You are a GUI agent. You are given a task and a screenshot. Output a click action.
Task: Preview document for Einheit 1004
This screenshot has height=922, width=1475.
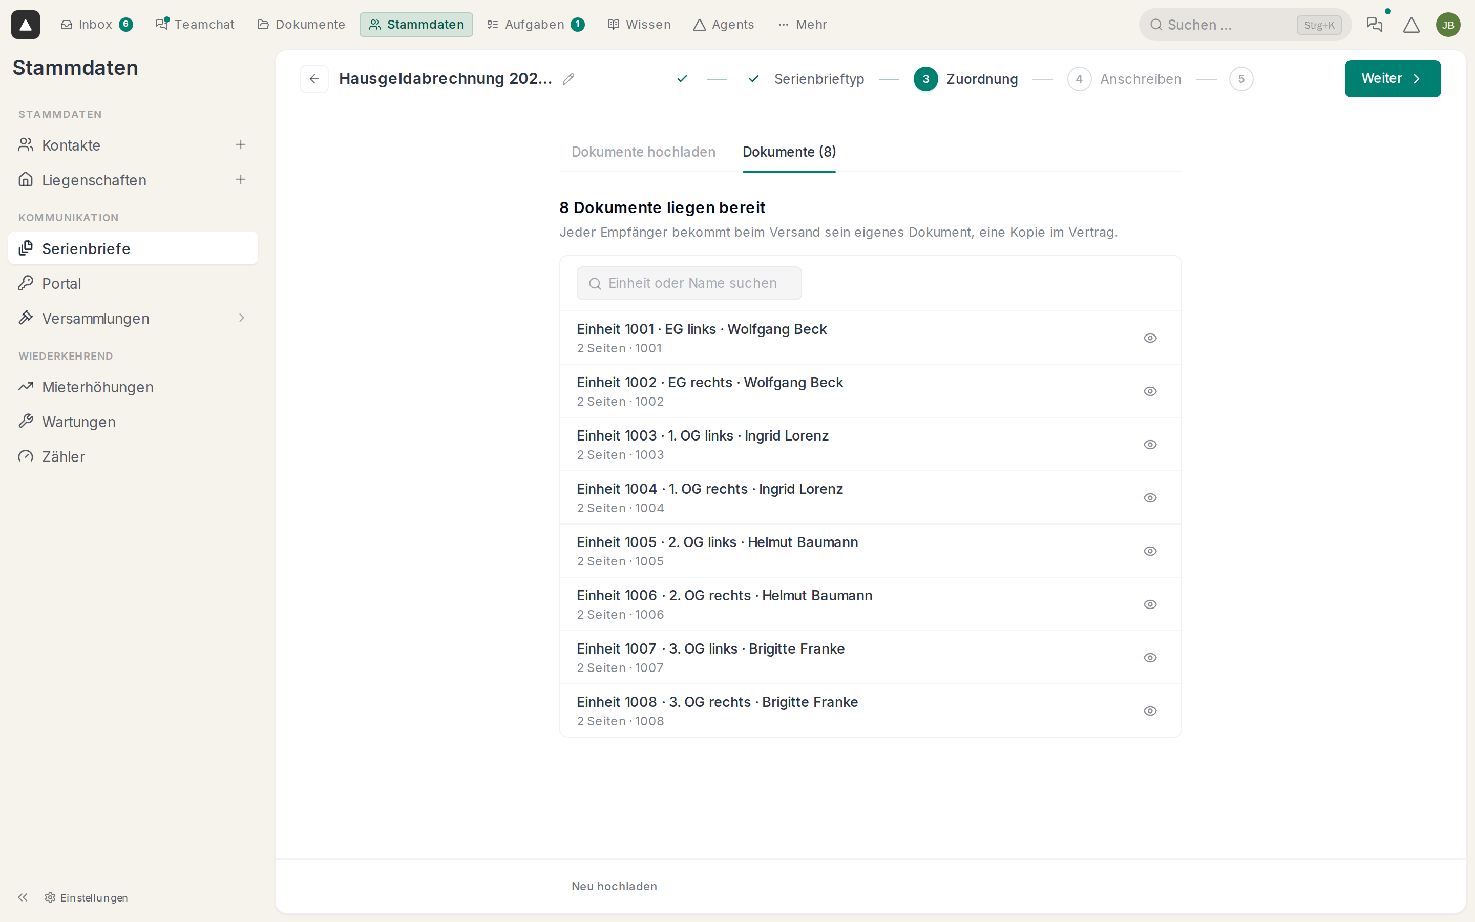coord(1149,497)
